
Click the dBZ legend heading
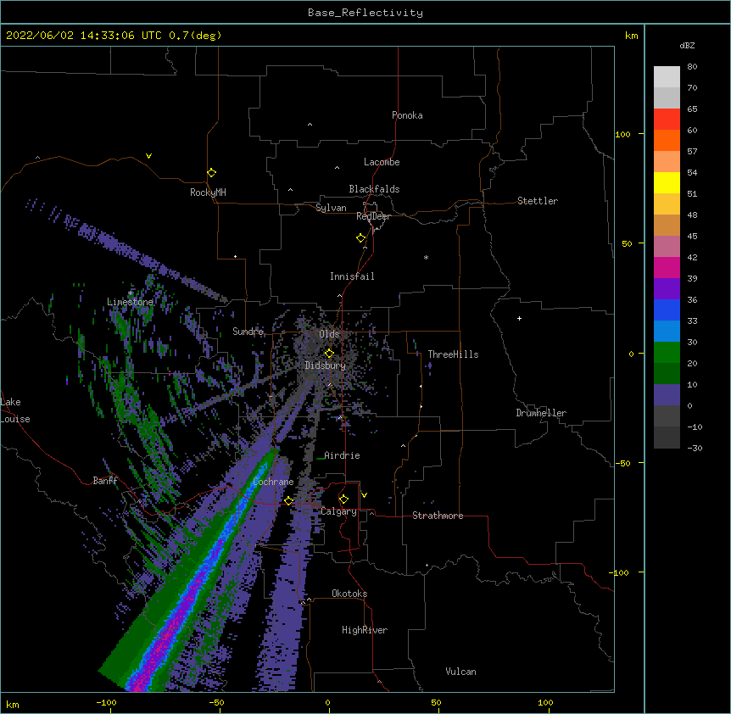[687, 45]
